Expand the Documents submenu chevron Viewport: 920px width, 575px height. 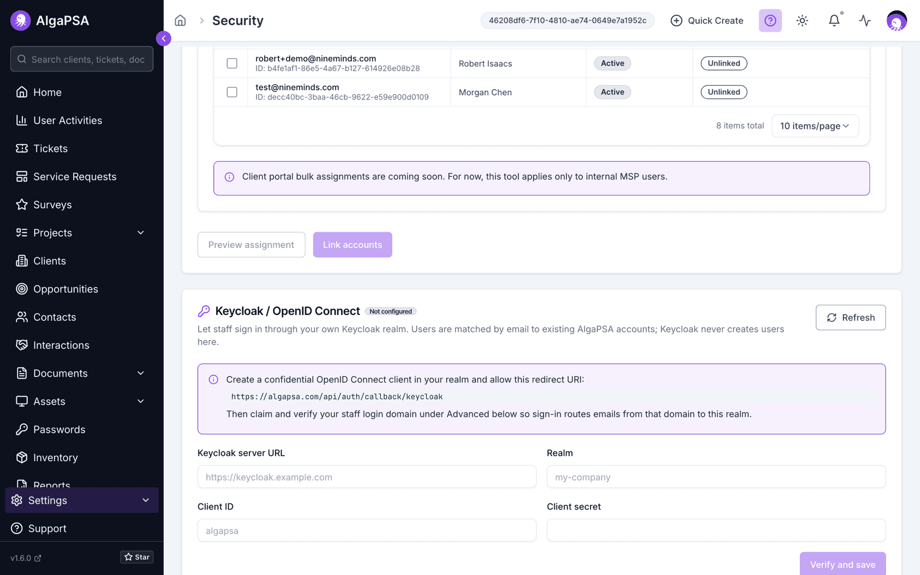(x=141, y=373)
